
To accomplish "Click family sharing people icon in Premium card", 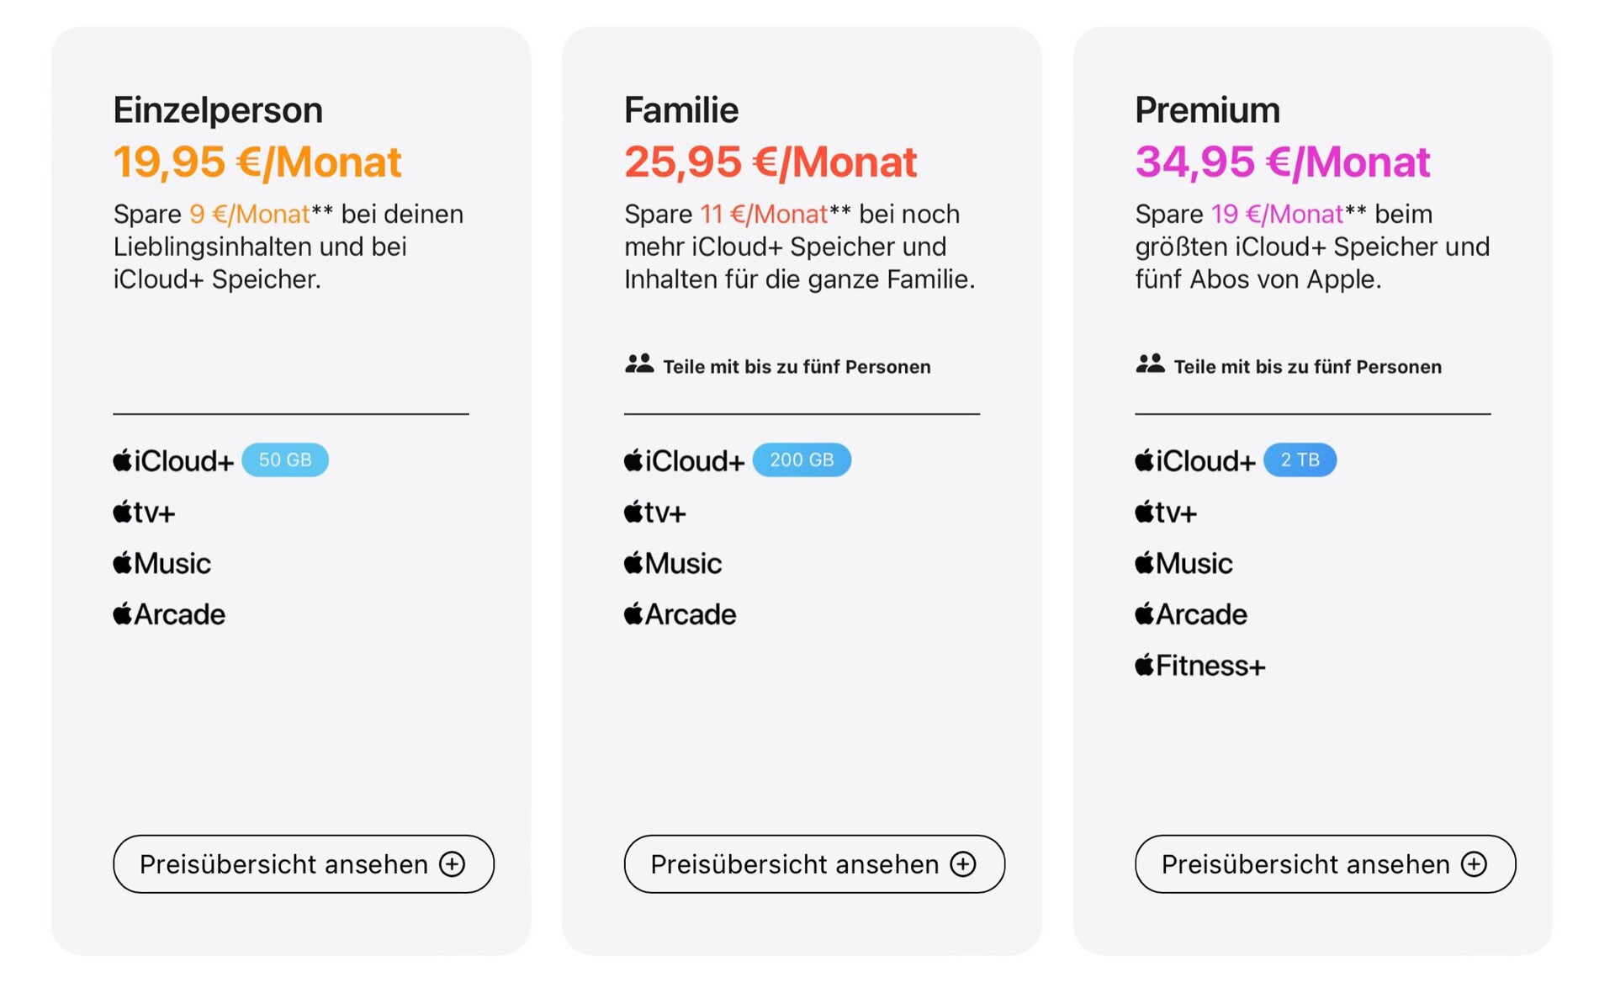I will point(1150,364).
